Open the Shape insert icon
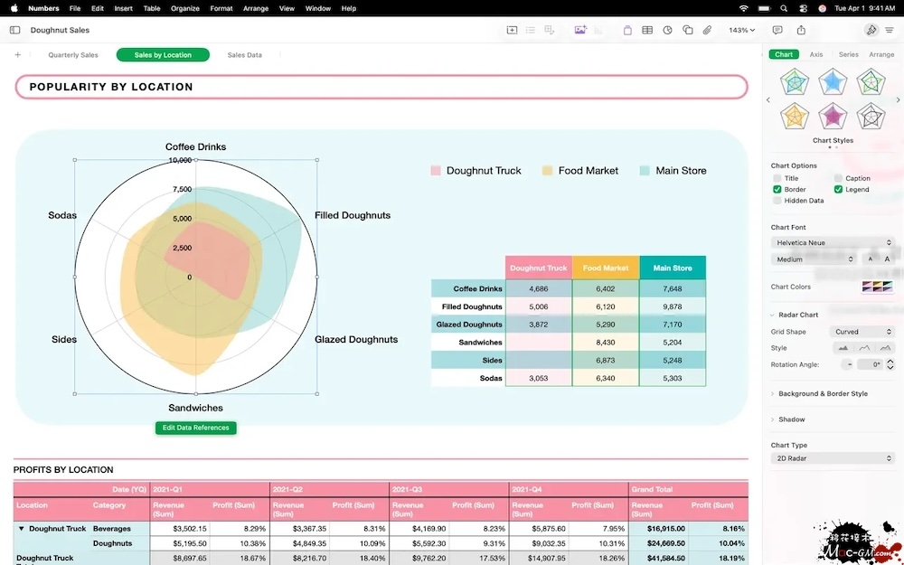This screenshot has width=904, height=565. point(687,30)
